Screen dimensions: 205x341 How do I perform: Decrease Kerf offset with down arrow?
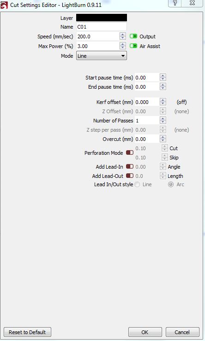(x=163, y=104)
